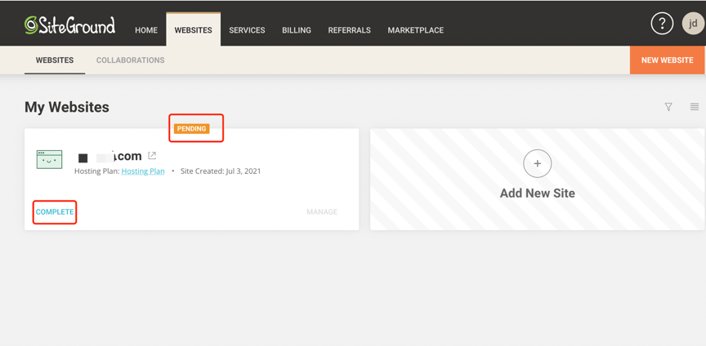The width and height of the screenshot is (706, 346).
Task: Click COMPLETE on the pending site
Action: coord(55,212)
